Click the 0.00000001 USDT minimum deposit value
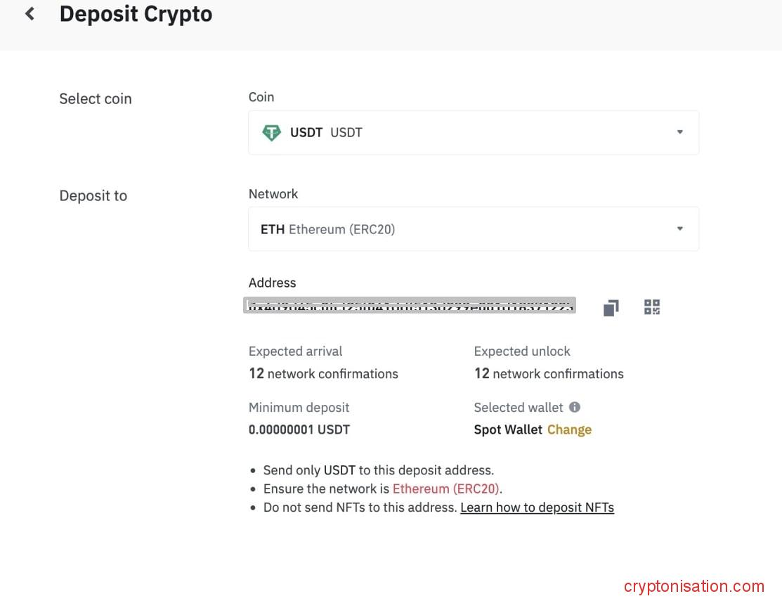The height and width of the screenshot is (608, 782). click(x=299, y=429)
